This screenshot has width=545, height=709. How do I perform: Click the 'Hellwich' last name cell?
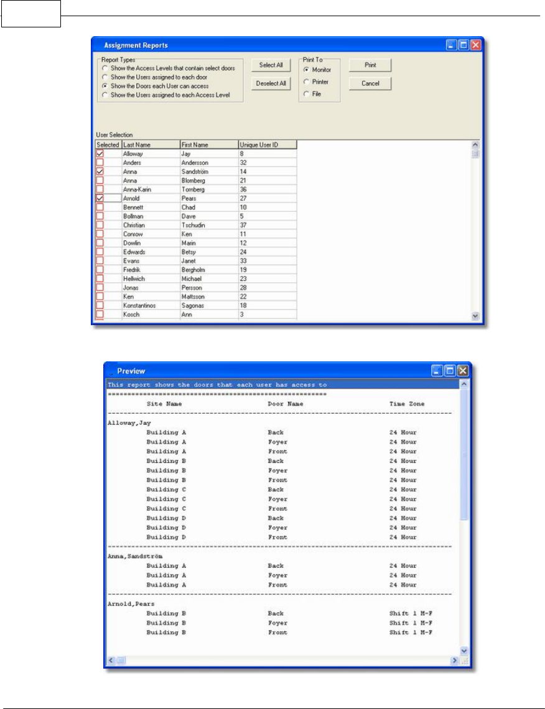[151, 278]
